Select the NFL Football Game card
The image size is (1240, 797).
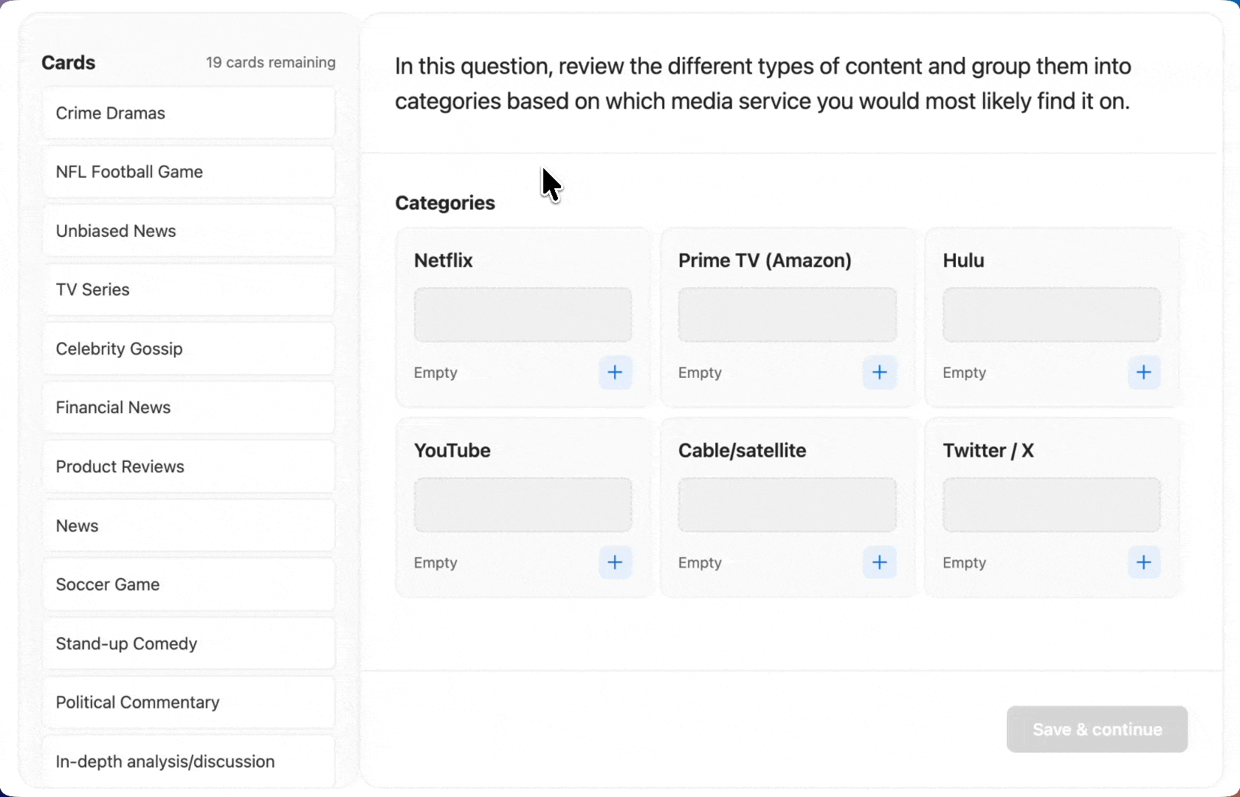click(x=188, y=172)
